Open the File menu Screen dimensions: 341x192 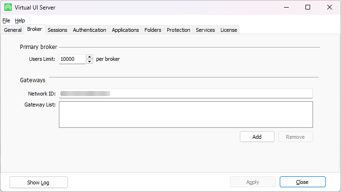point(6,20)
